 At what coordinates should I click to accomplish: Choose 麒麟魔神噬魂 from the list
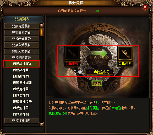pyautogui.click(x=22, y=83)
